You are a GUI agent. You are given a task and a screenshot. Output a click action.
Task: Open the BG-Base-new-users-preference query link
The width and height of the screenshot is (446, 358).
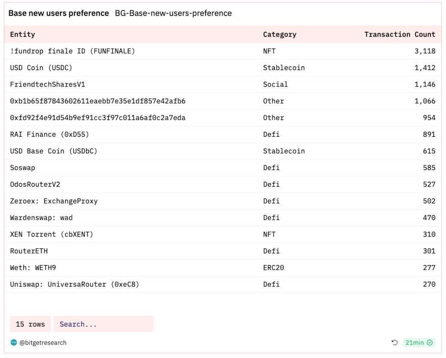tap(173, 13)
